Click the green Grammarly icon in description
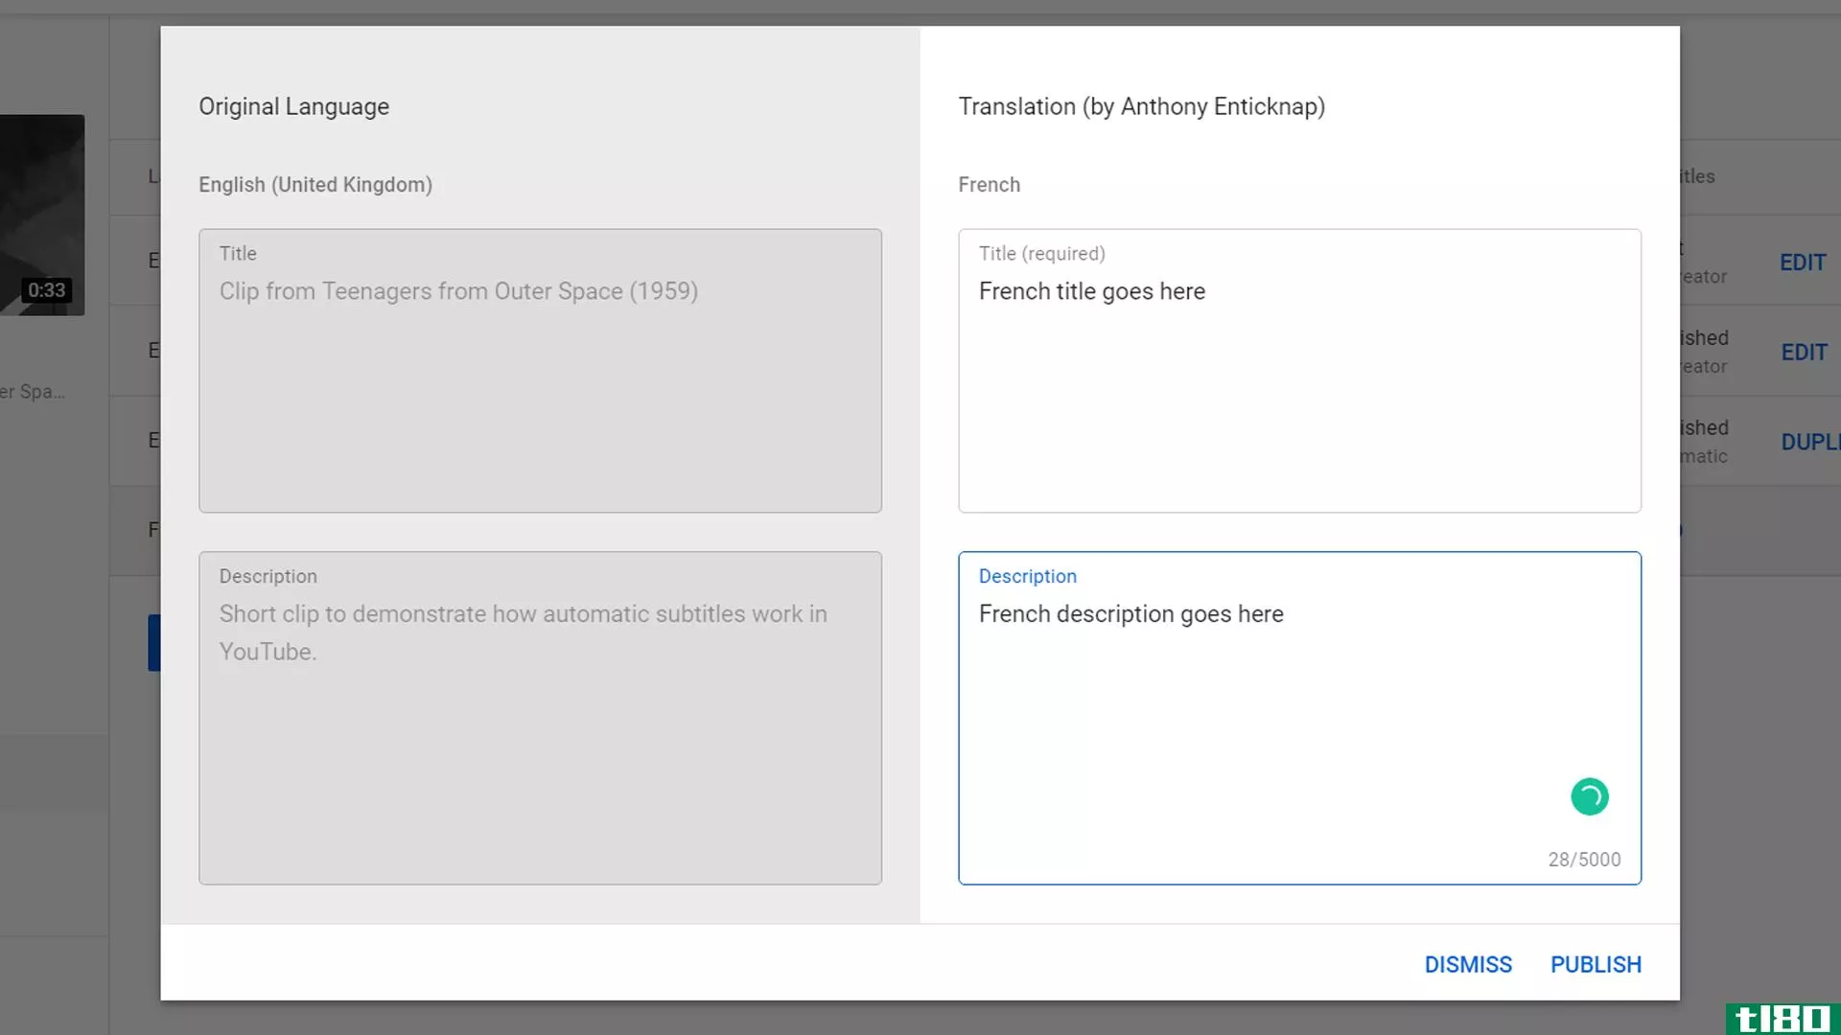 tap(1589, 796)
